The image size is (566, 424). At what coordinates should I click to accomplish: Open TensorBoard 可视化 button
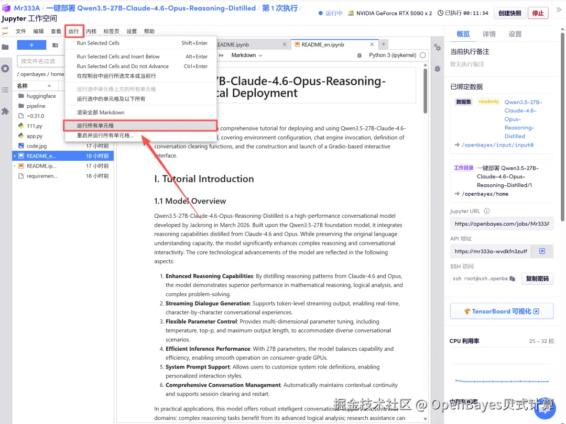pos(502,311)
